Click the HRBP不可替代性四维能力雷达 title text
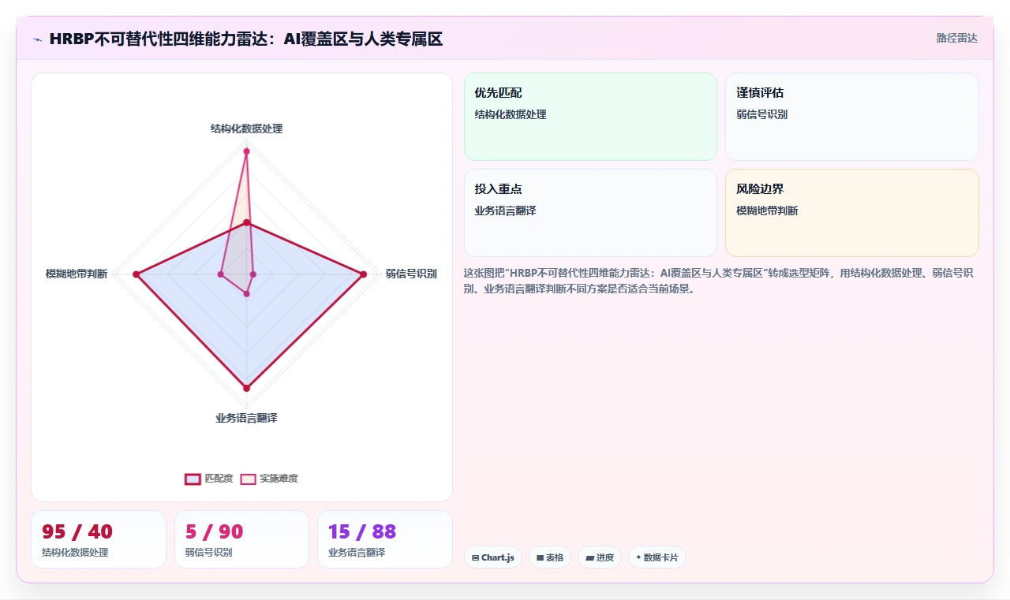This screenshot has height=600, width=1010. coord(245,39)
